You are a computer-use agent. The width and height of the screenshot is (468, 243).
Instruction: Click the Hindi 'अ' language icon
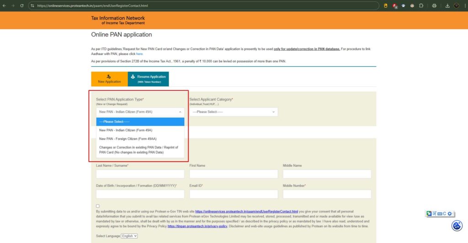[434, 213]
